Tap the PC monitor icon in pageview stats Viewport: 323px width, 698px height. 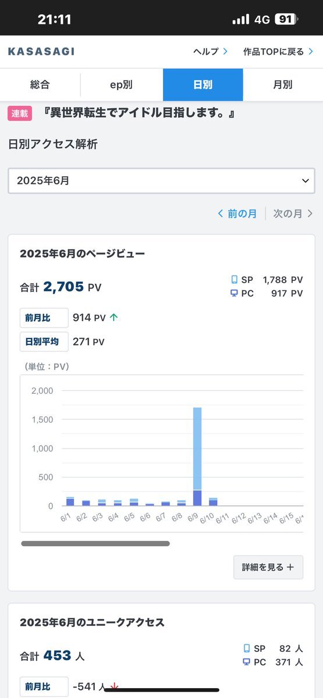tap(234, 294)
